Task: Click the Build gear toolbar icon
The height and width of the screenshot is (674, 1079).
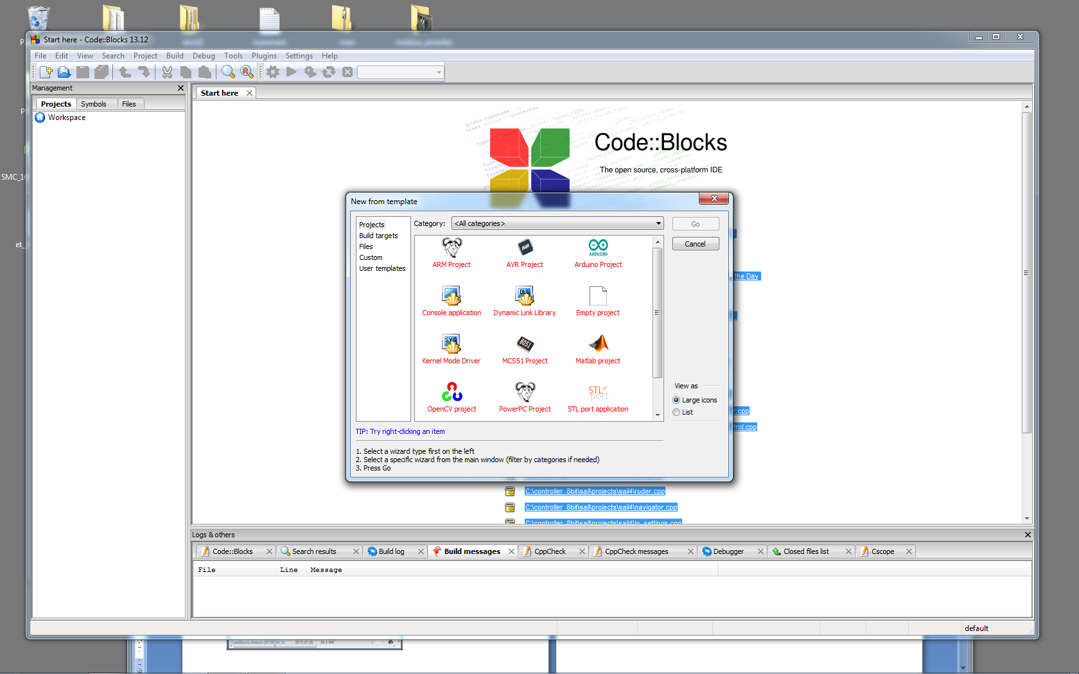Action: 273,72
